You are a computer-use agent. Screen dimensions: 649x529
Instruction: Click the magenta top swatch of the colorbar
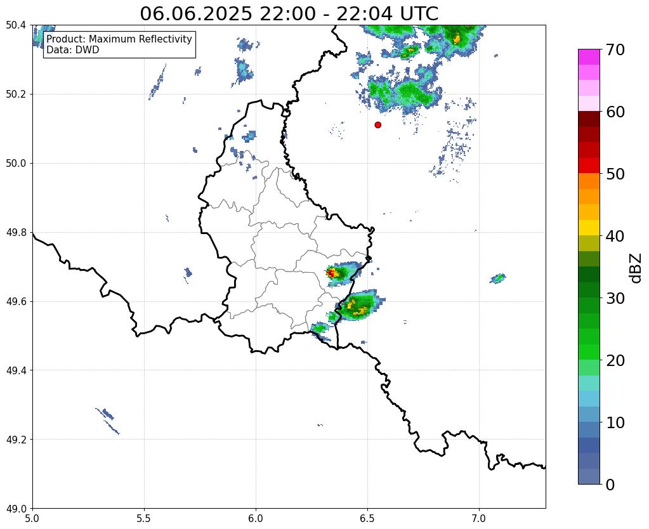589,56
